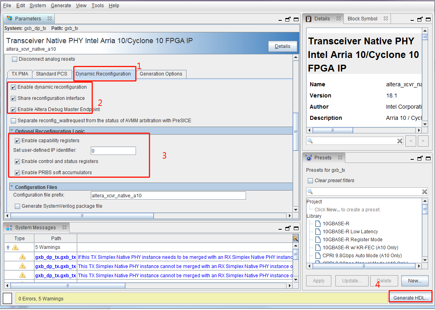Click the Parameters pane scroll down arrow
This screenshot has width=435, height=310.
click(296, 210)
